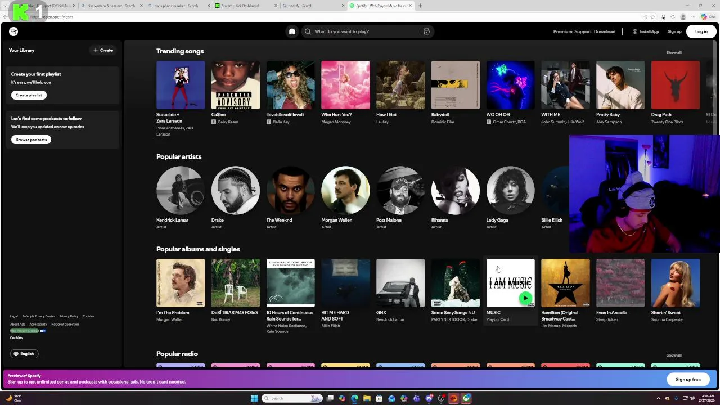Open Ca$ino song cover
This screenshot has width=720, height=405.
[236, 85]
